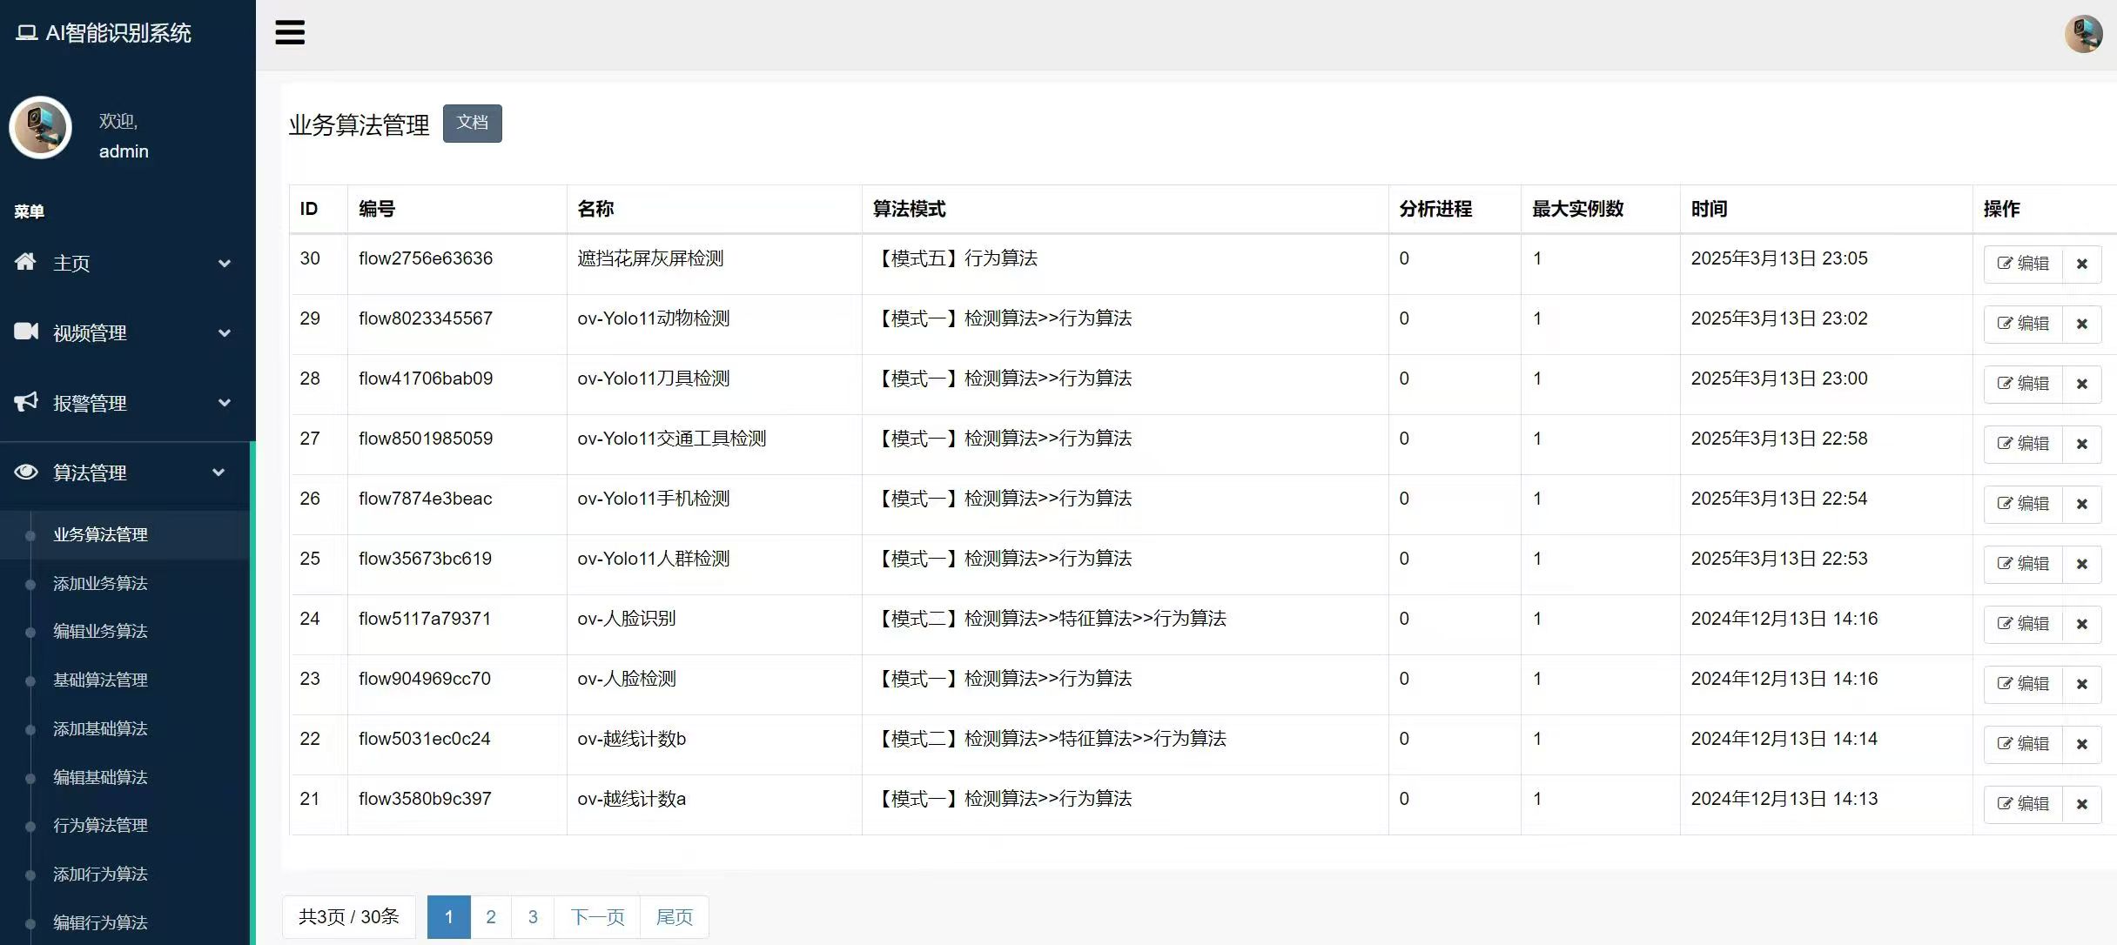Open 添加业务算法 in the sidebar
The height and width of the screenshot is (945, 2117).
tap(100, 583)
